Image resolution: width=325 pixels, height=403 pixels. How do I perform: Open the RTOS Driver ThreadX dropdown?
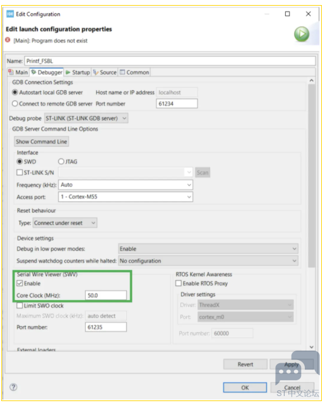(x=245, y=305)
